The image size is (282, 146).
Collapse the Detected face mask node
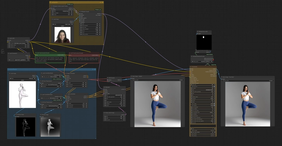pos(197,31)
